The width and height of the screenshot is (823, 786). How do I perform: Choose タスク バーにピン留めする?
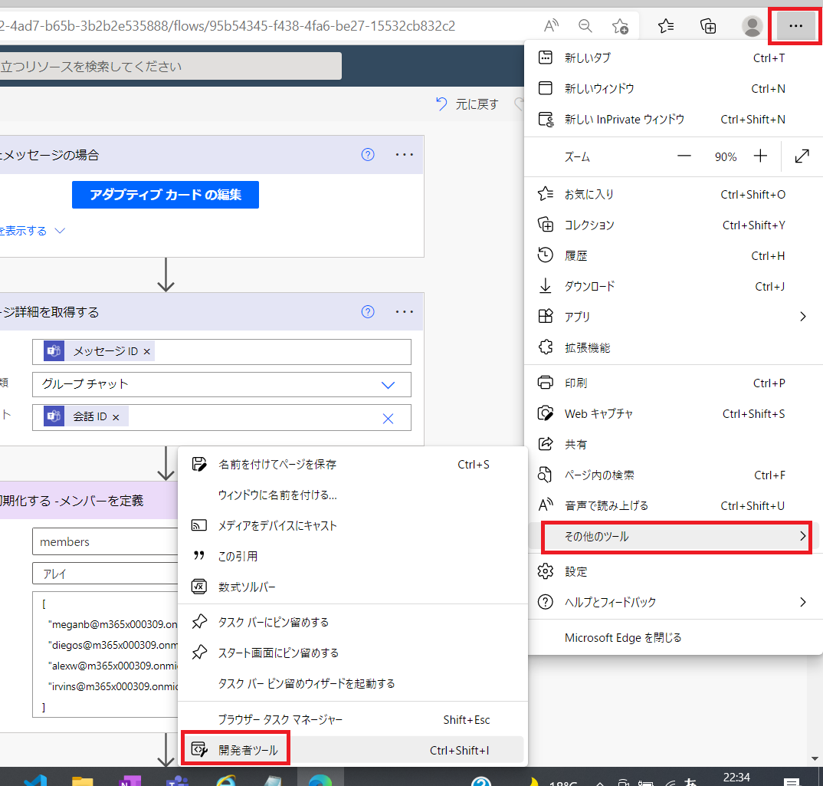[x=352, y=622]
